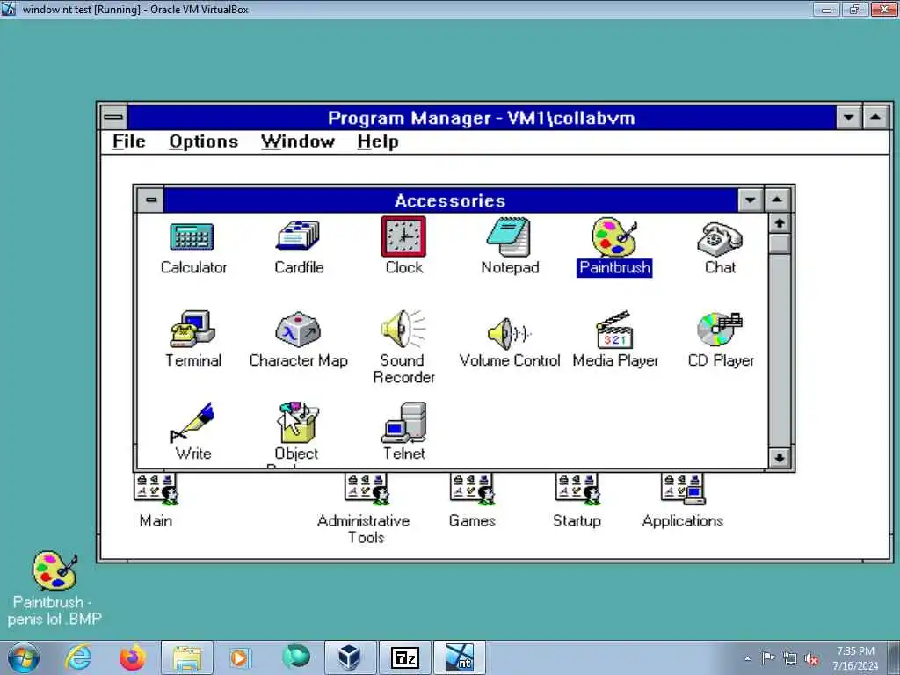Minimize the VirtualBox window
This screenshot has height=675, width=900.
pyautogui.click(x=827, y=9)
